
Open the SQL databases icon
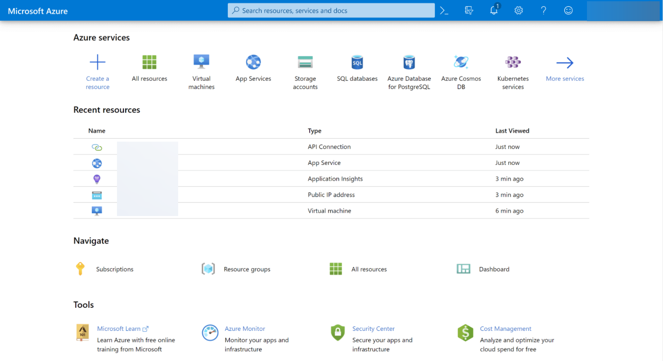point(357,62)
